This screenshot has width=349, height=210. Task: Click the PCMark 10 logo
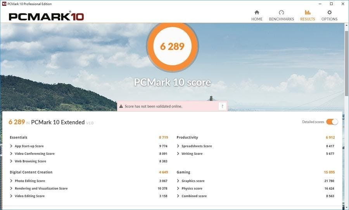[x=46, y=17]
